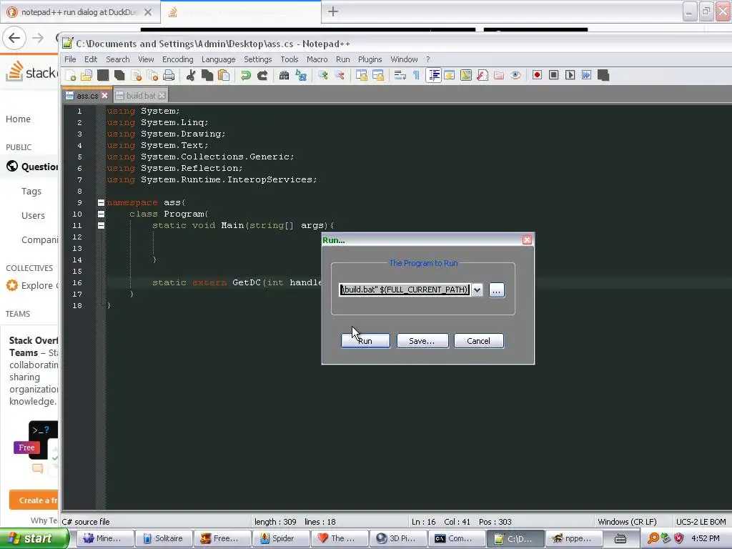732x549 pixels.
Task: Click the Copy toolbar icon
Action: (x=207, y=75)
